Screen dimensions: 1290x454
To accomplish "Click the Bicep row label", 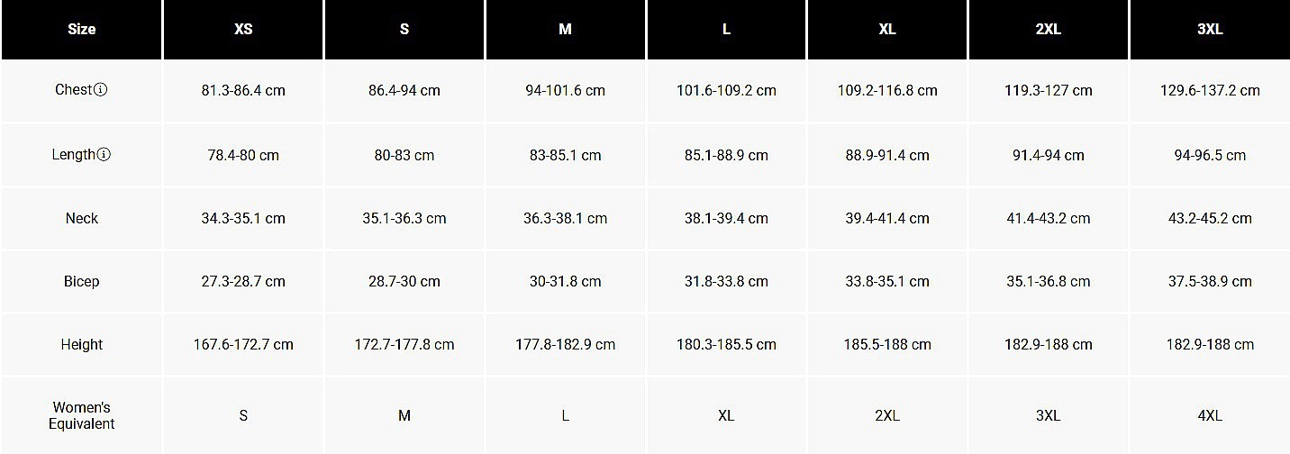I will click(x=81, y=281).
